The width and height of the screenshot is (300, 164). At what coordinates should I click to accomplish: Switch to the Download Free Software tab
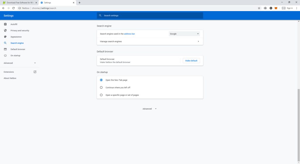click(20, 3)
